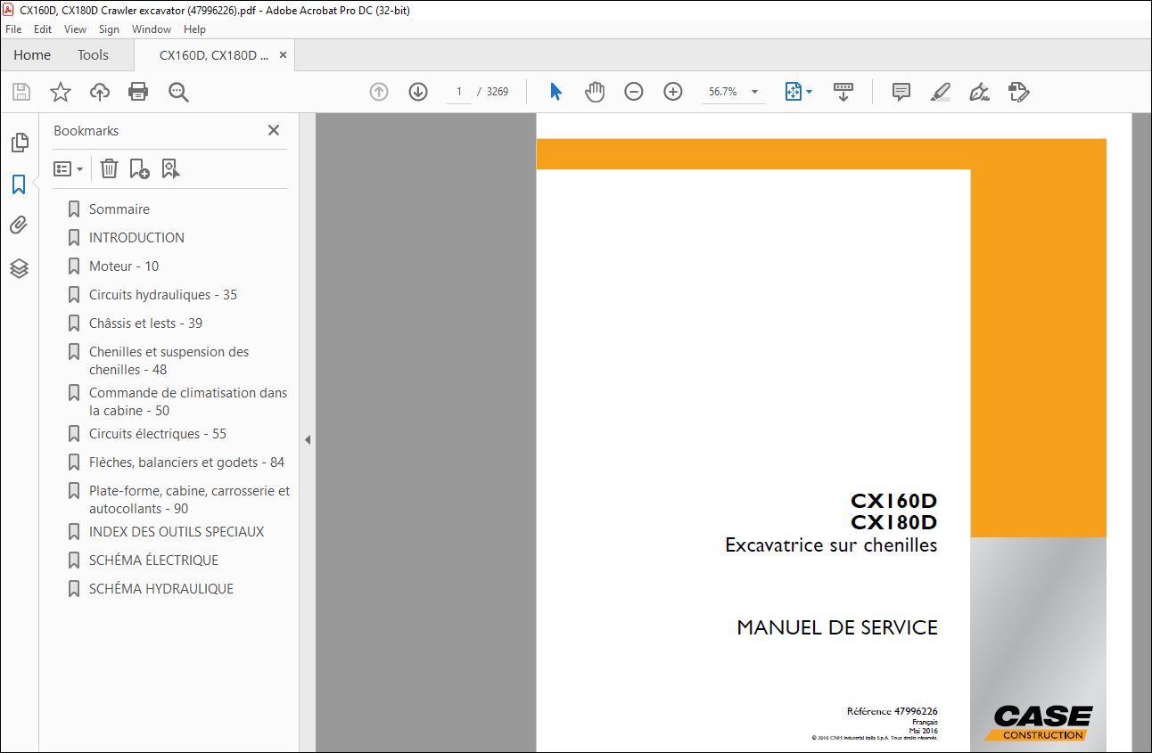Open Commande de climatisation bookmark

tap(188, 402)
